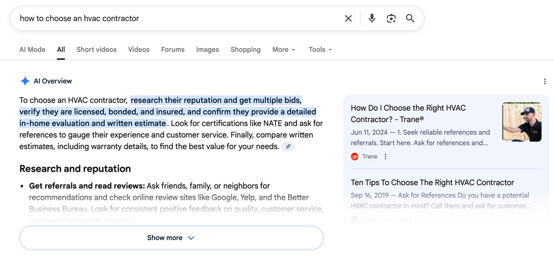Open the Tools dropdown menu
The height and width of the screenshot is (257, 554).
[320, 49]
